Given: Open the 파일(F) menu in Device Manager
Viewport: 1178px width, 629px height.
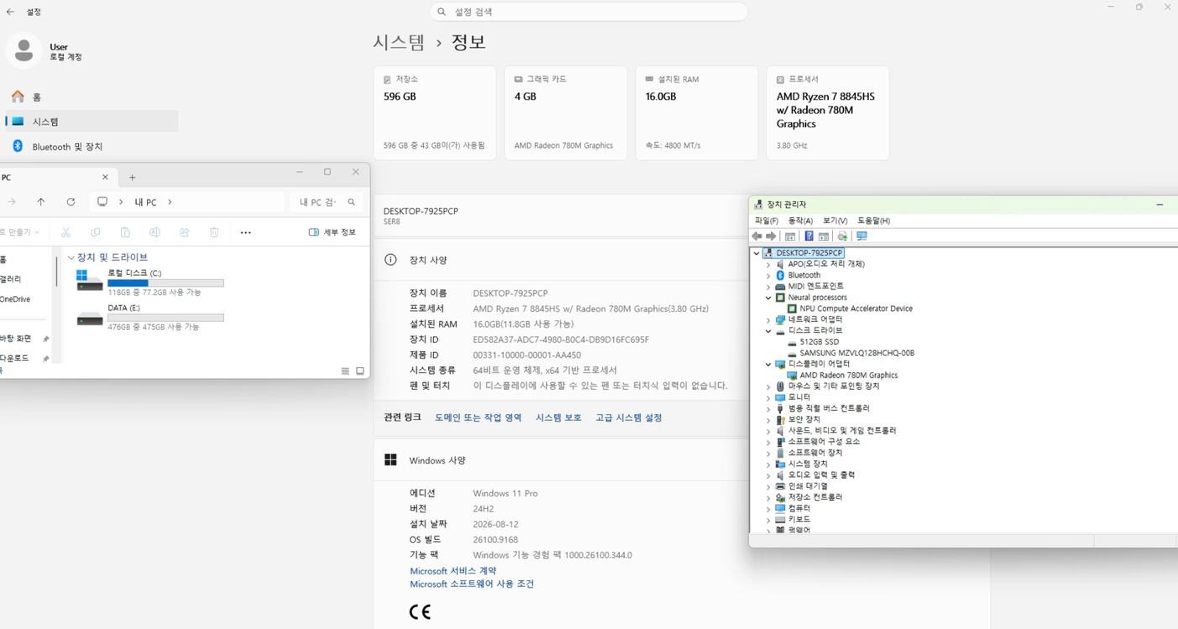Looking at the screenshot, I should coord(767,221).
